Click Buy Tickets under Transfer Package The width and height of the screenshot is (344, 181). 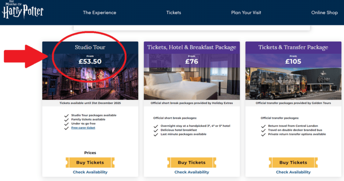pyautogui.click(x=293, y=162)
